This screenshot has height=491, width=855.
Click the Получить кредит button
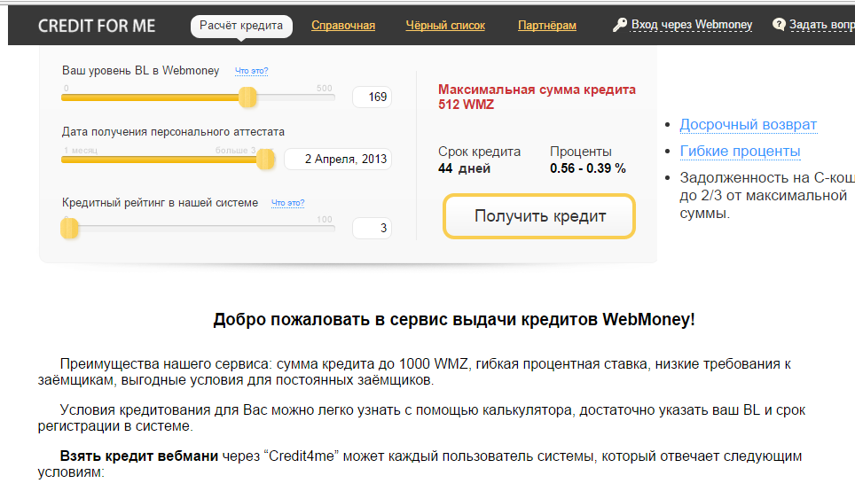click(539, 216)
